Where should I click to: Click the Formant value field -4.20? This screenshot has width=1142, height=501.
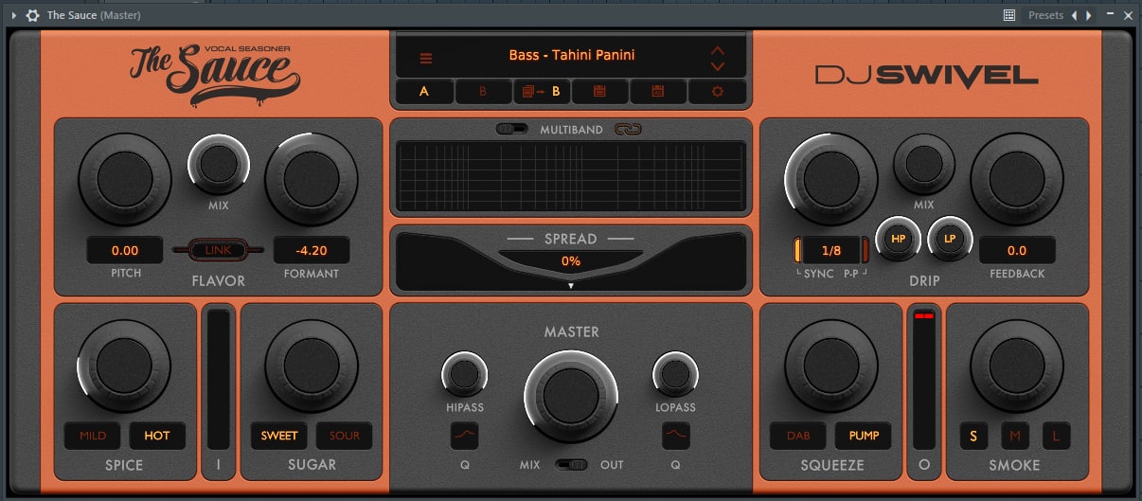click(x=312, y=250)
